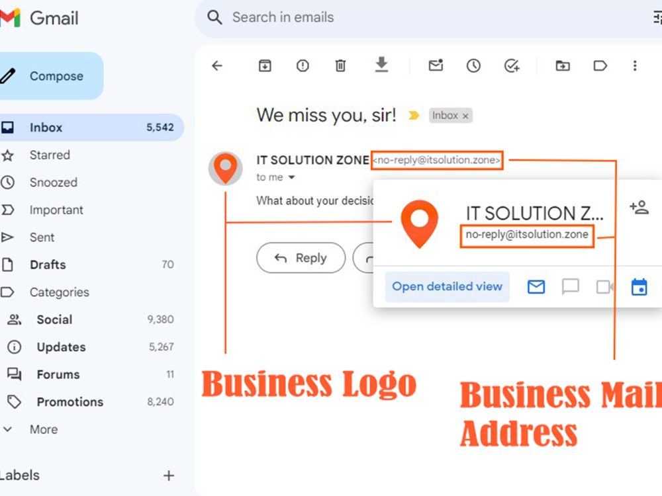Click the sender name IT SOLUTION ZONE
662x496 pixels.
(313, 160)
